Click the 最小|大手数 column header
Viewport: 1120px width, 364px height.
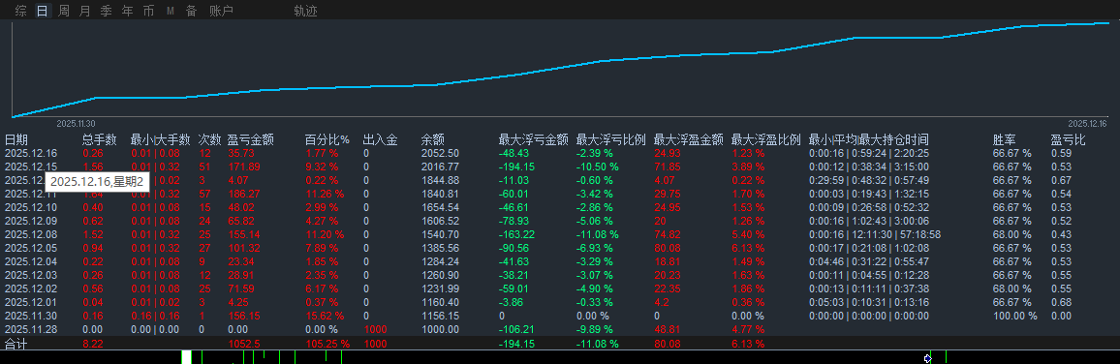[161, 140]
